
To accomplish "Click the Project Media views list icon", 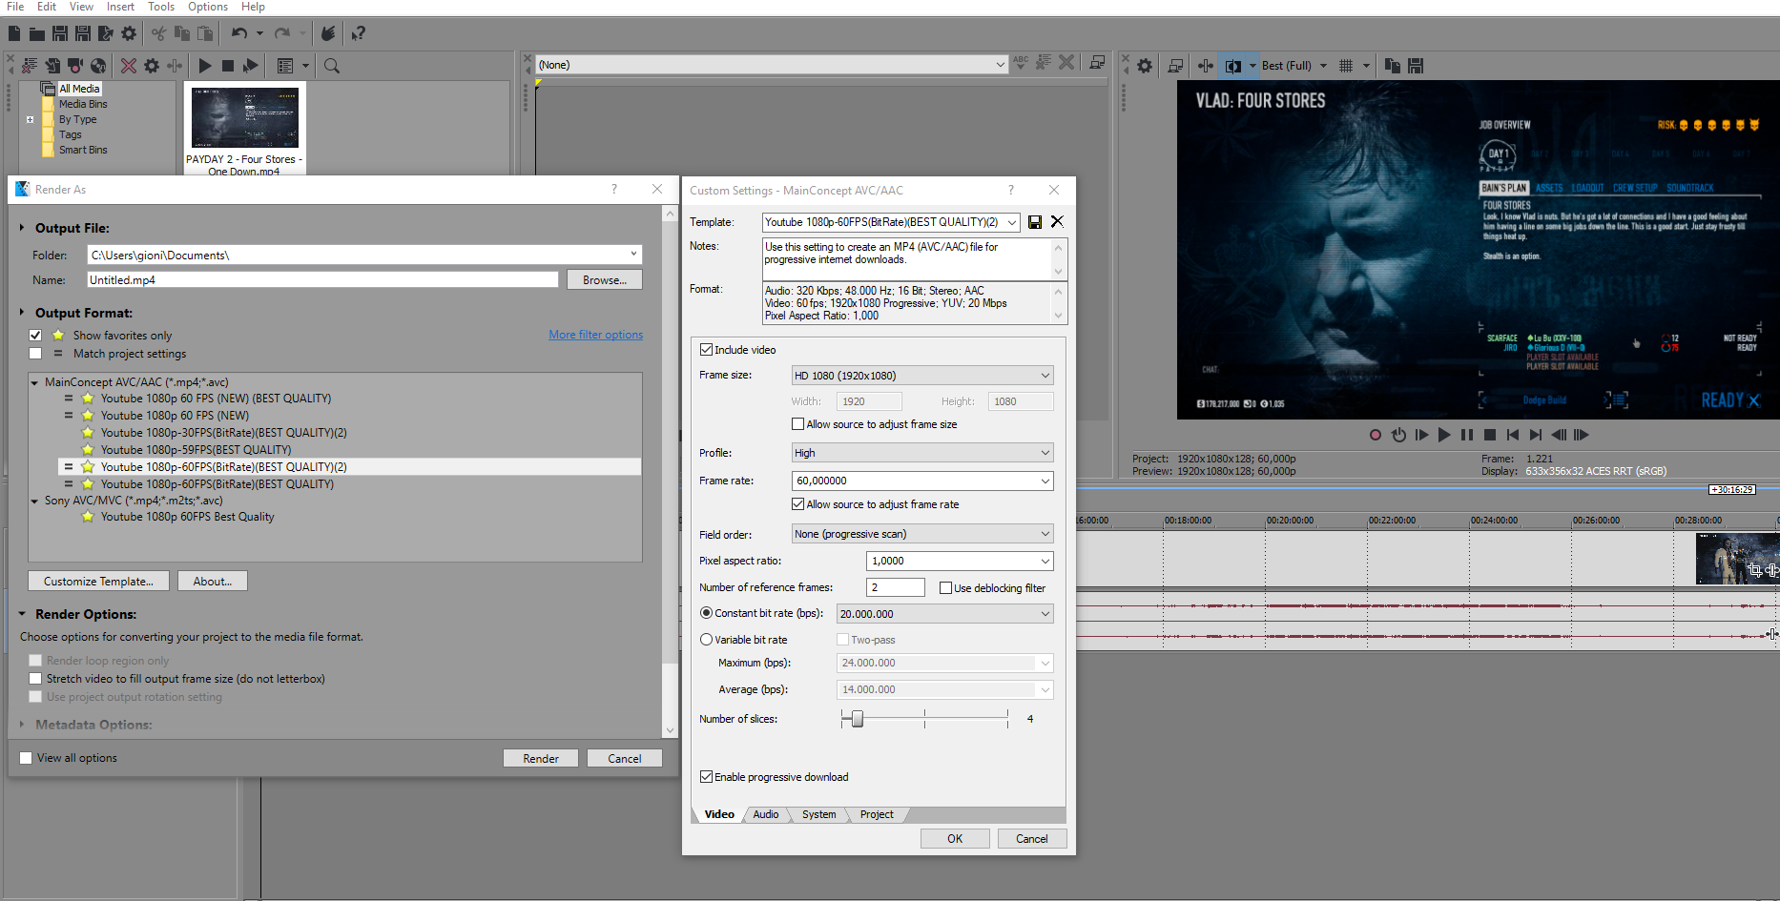I will coord(284,66).
